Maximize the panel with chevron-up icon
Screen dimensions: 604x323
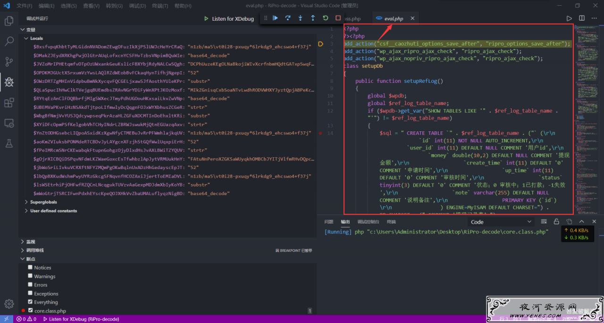click(582, 221)
